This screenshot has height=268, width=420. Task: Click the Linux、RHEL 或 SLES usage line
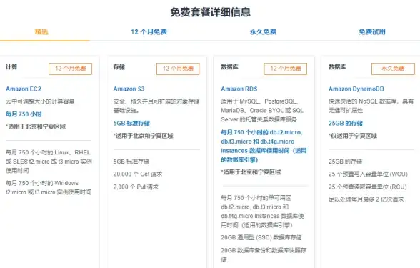[49, 162]
